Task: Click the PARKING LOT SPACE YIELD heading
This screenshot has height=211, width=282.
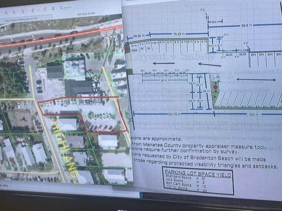Action: 198,173
